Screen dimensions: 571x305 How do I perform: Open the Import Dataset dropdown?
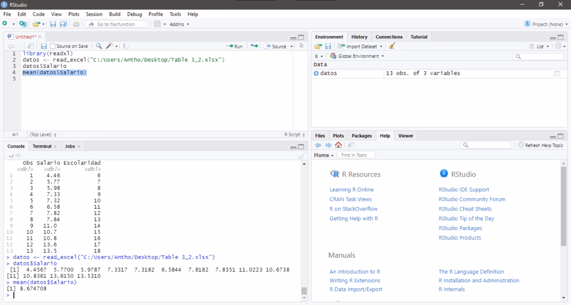(360, 47)
